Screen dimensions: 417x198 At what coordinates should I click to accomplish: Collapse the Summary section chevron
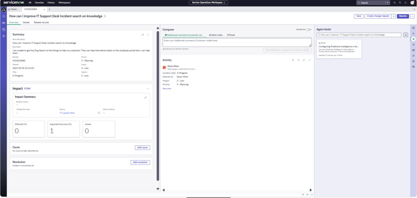(148, 35)
